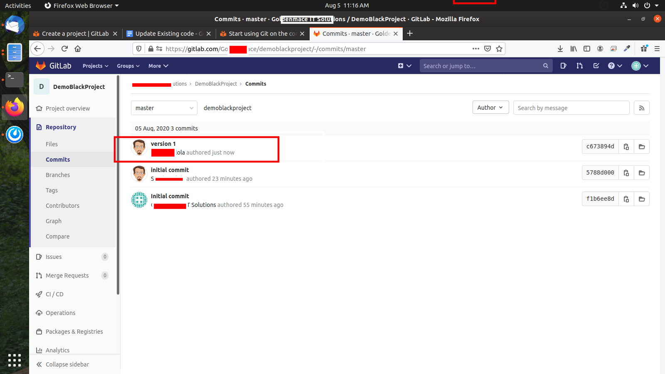Expand the Projects menu

pos(95,66)
